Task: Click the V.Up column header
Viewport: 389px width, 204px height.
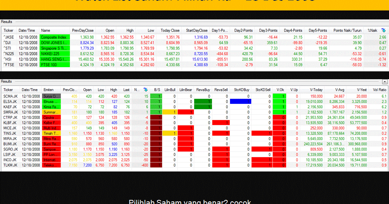Action: pos(294,90)
